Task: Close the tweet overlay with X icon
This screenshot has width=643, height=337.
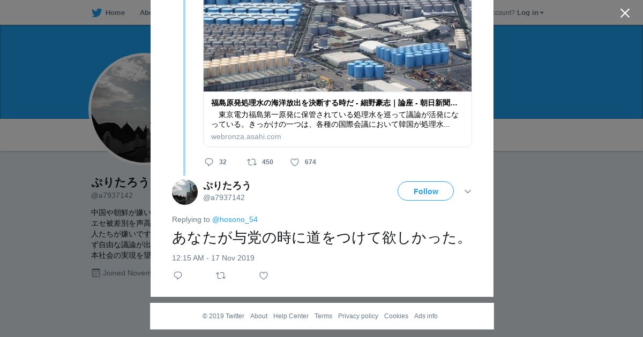Action: [x=625, y=13]
